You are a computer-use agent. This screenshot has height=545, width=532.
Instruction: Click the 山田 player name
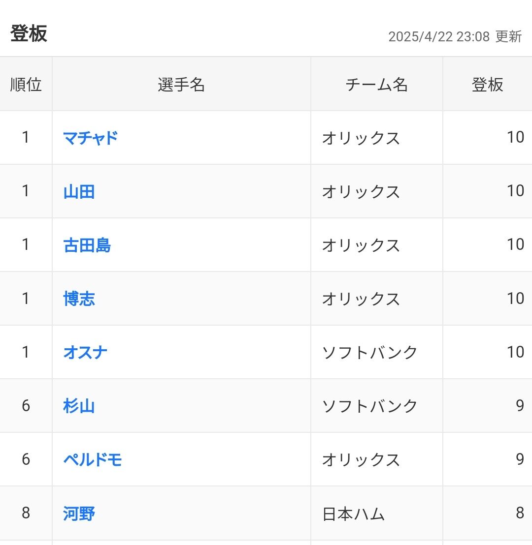point(79,191)
